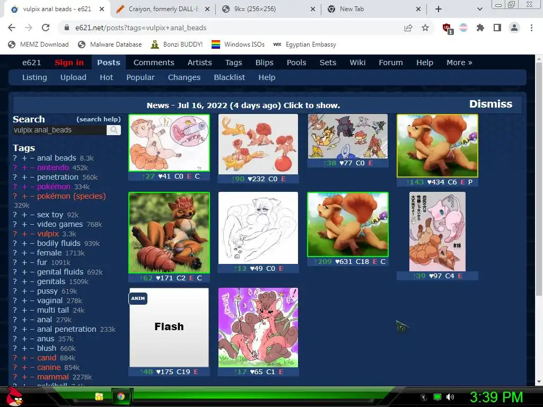Image resolution: width=543 pixels, height=407 pixels.
Task: Open the Artists section
Action: coord(199,63)
